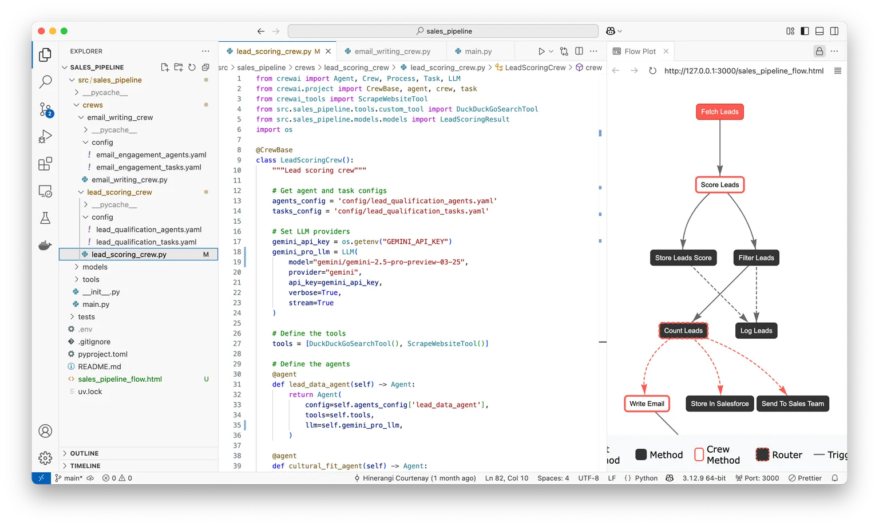The height and width of the screenshot is (526, 879).
Task: Click the Count Leads router node
Action: click(683, 330)
